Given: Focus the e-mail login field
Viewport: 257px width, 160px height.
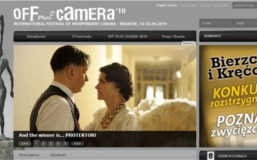Looking at the screenshot, I should (217, 23).
